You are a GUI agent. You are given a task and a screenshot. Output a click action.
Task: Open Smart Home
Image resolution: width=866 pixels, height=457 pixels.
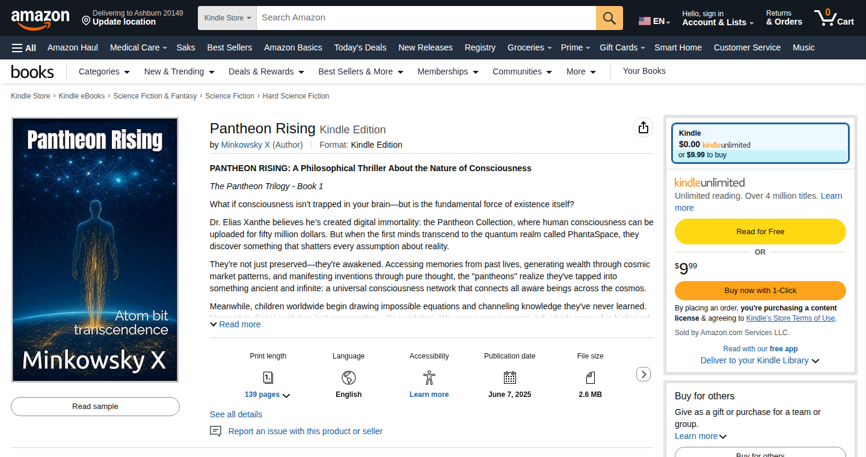[678, 47]
